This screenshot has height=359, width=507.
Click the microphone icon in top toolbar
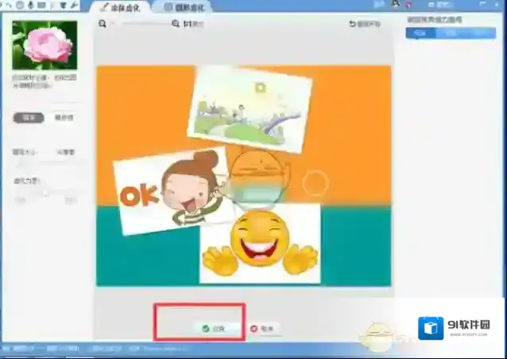(x=31, y=6)
